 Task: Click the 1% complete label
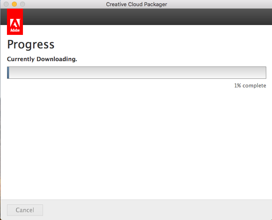click(x=250, y=85)
